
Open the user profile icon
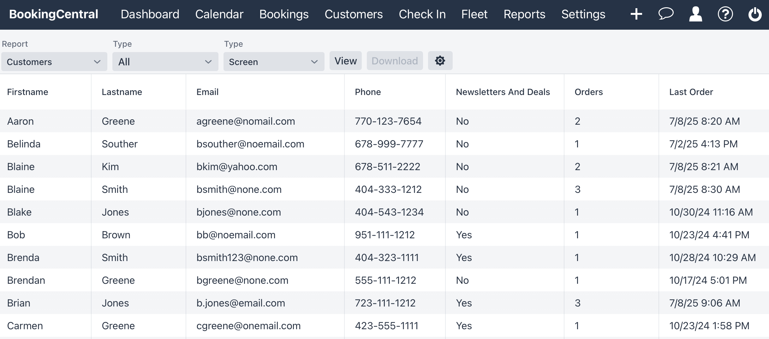(x=695, y=14)
